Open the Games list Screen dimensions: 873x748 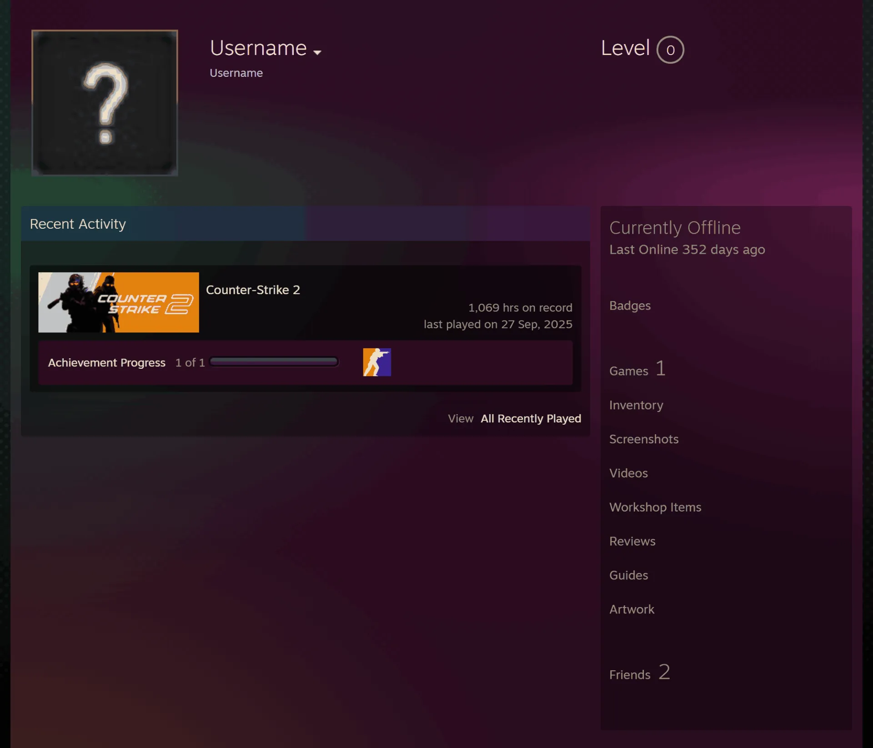point(637,369)
